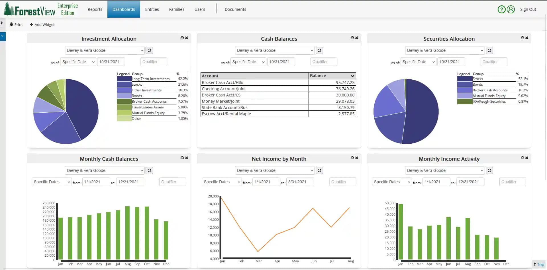This screenshot has width=547, height=270.
Task: Print the Securities Allocation widget
Action: (522, 38)
